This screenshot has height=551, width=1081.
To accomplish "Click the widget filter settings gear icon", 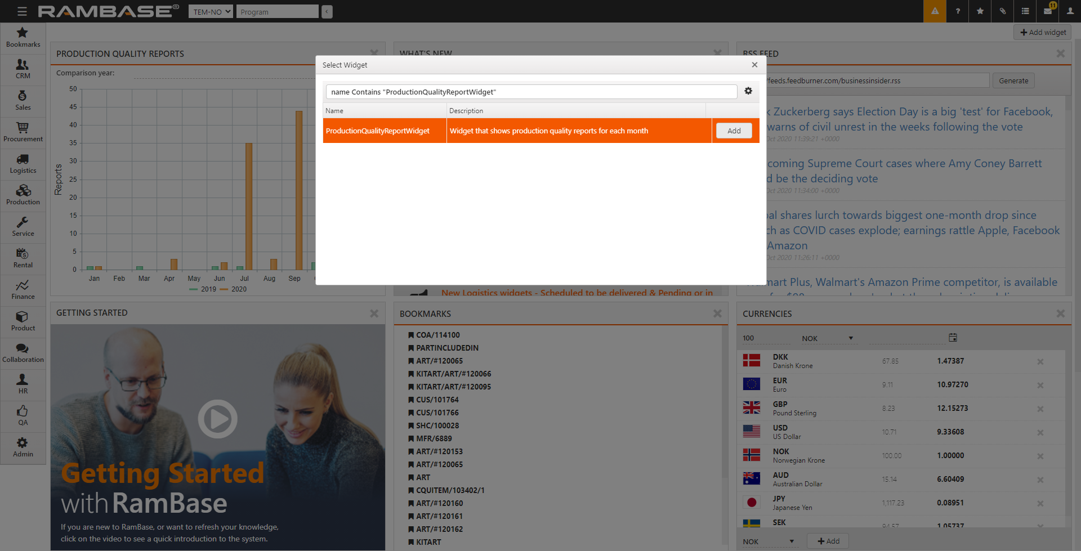I will [748, 91].
